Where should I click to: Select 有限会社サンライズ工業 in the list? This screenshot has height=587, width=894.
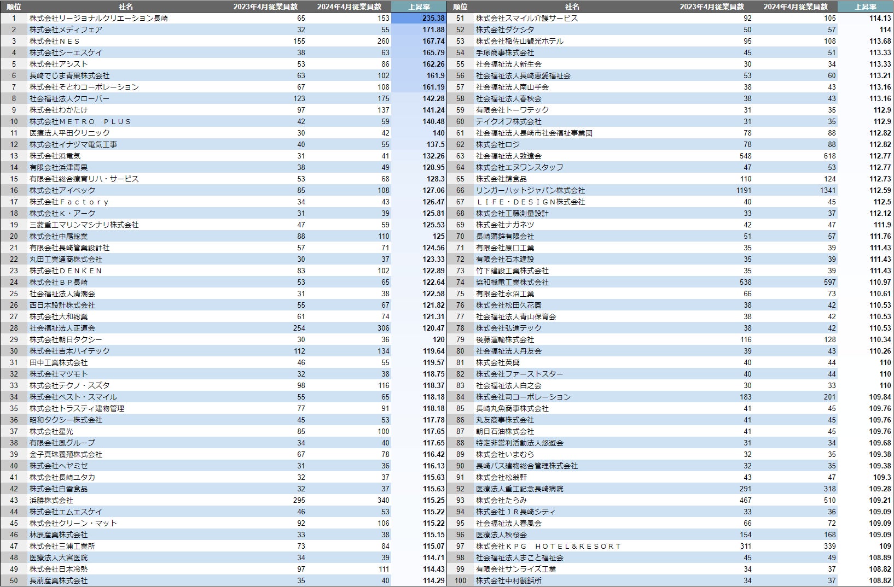coord(516,569)
